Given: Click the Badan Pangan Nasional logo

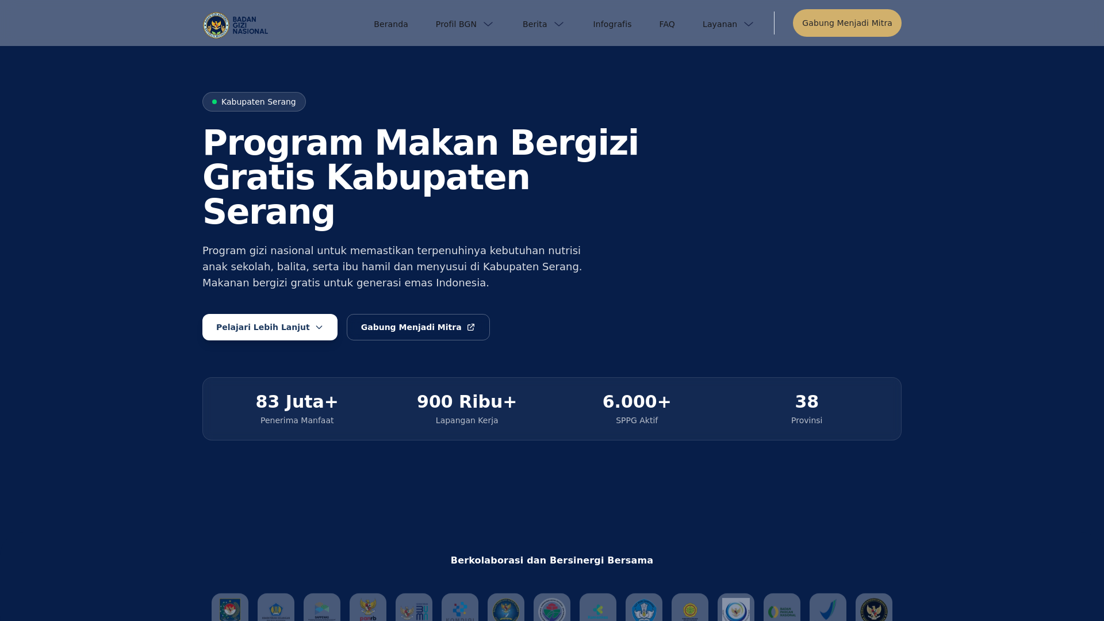Looking at the screenshot, I should pos(782,607).
